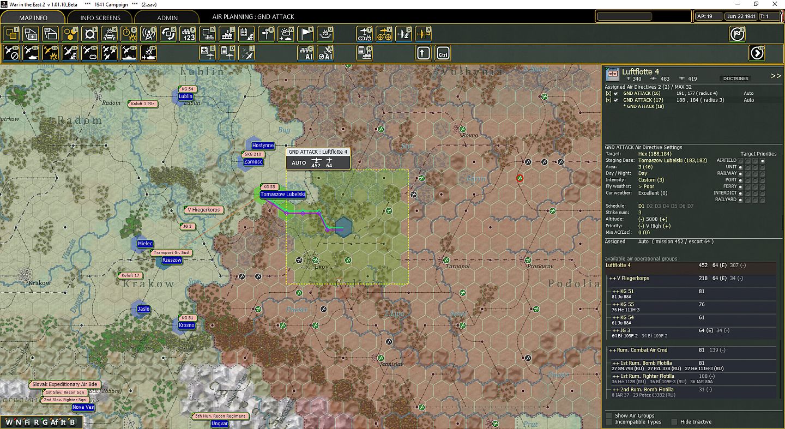The image size is (785, 429).
Task: Click the fortification level toolbar icon
Action: (x=90, y=34)
